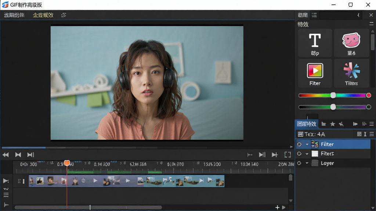Choose the Tiltrs pinwheel effect
The height and width of the screenshot is (211, 376).
click(351, 73)
